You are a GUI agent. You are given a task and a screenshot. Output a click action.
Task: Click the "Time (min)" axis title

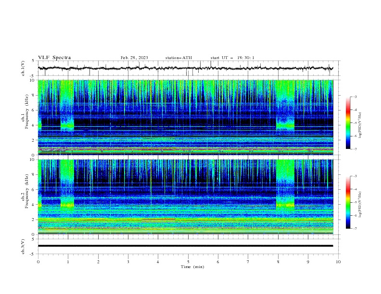[x=192, y=267]
